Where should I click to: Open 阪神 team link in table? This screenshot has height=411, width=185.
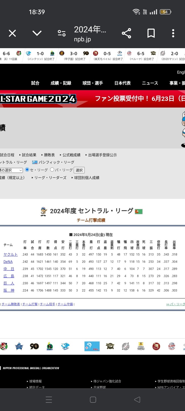pos(9,290)
